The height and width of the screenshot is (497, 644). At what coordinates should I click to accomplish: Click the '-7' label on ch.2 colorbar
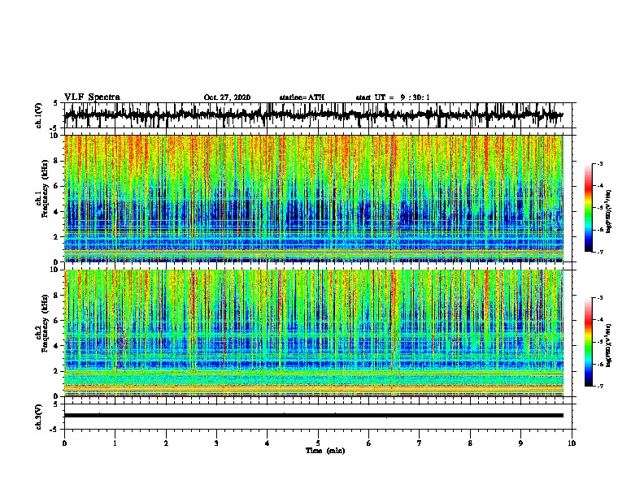click(x=599, y=386)
